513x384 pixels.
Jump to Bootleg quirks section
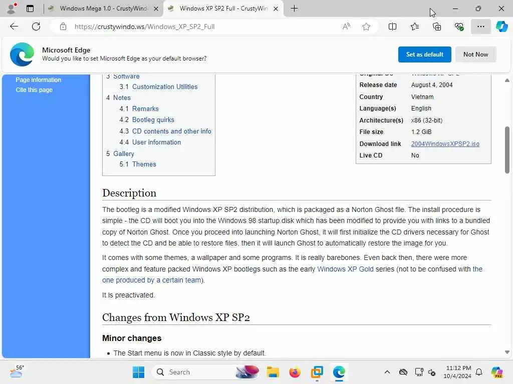[x=153, y=120]
